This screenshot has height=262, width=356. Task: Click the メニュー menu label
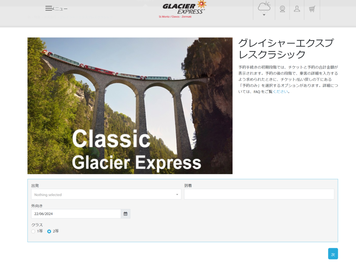(60, 9)
